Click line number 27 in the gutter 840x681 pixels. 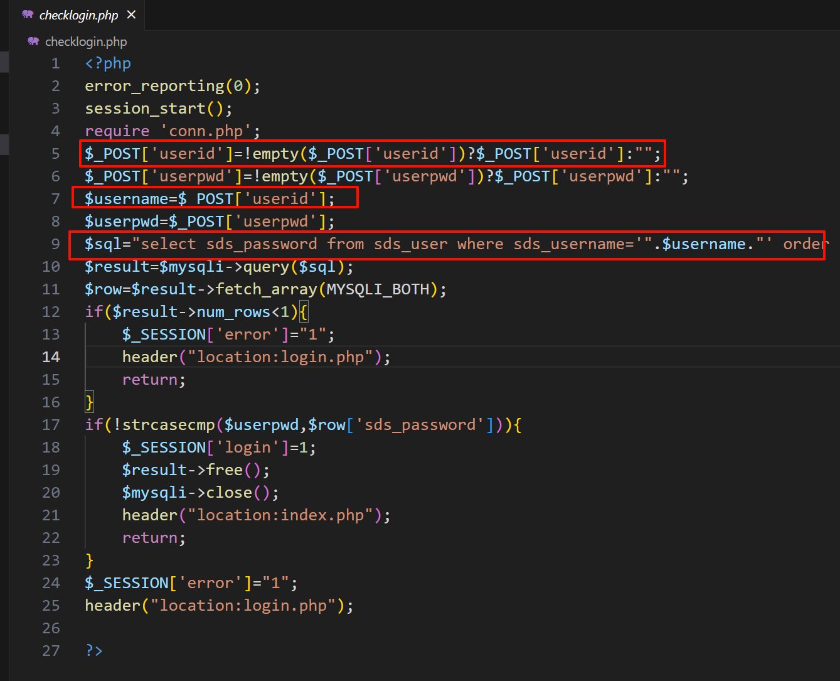point(51,651)
